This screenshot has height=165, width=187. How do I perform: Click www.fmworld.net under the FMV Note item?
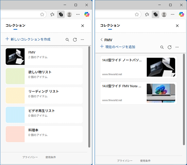[112, 100]
